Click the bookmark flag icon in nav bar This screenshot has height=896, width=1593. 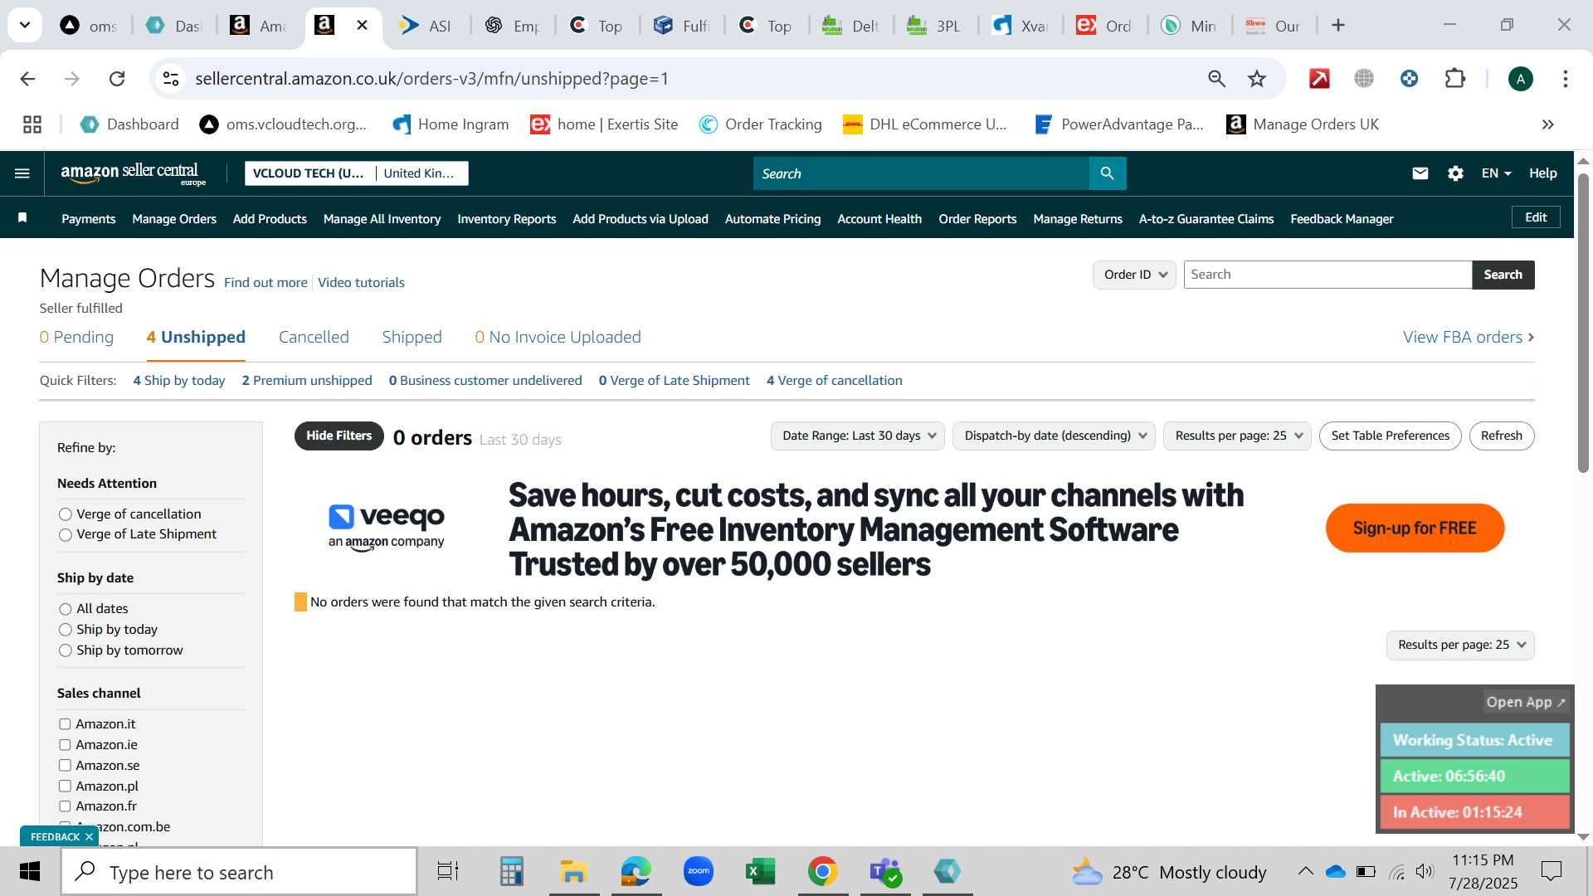(x=22, y=218)
